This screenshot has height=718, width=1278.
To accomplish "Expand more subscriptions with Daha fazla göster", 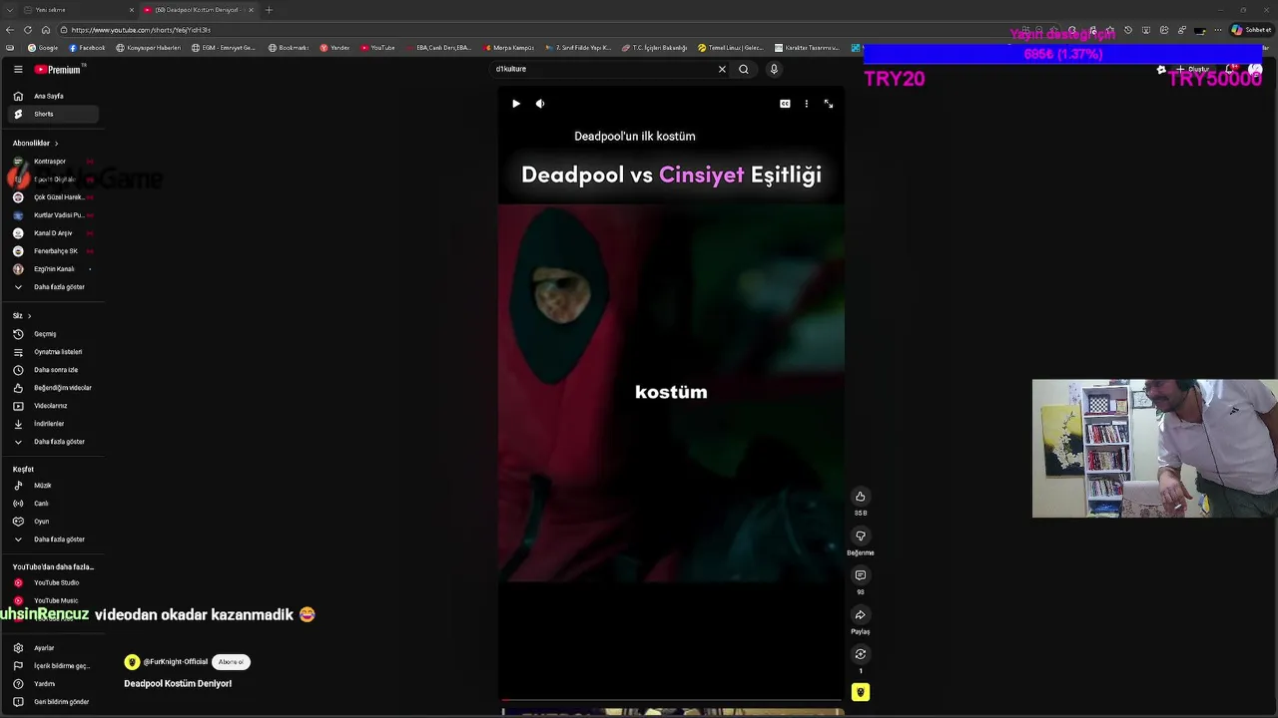I will click(x=52, y=287).
